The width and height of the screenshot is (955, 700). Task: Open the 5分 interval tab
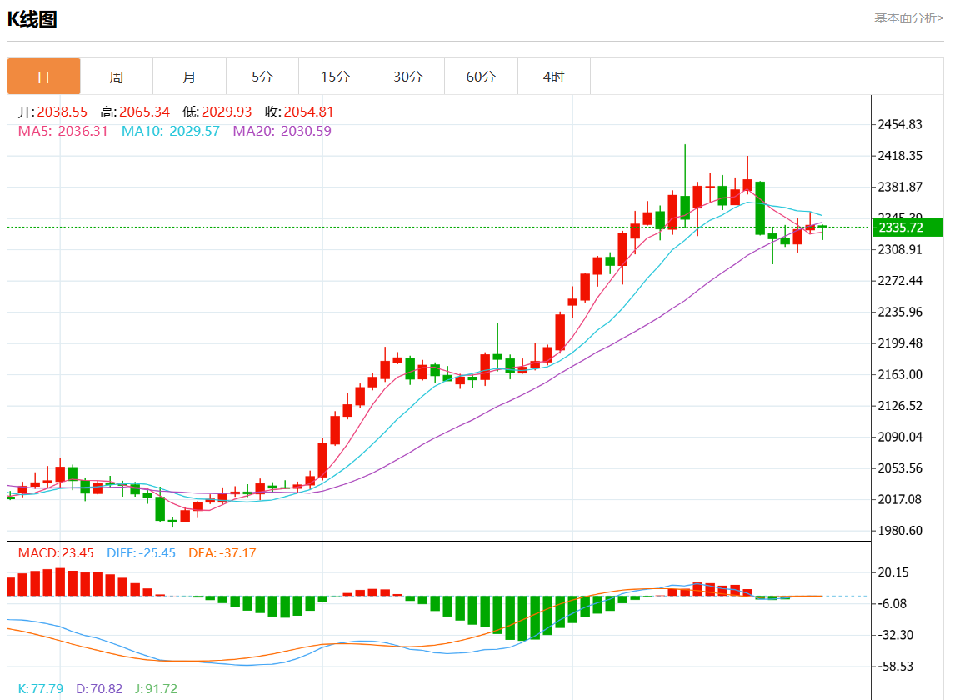262,77
